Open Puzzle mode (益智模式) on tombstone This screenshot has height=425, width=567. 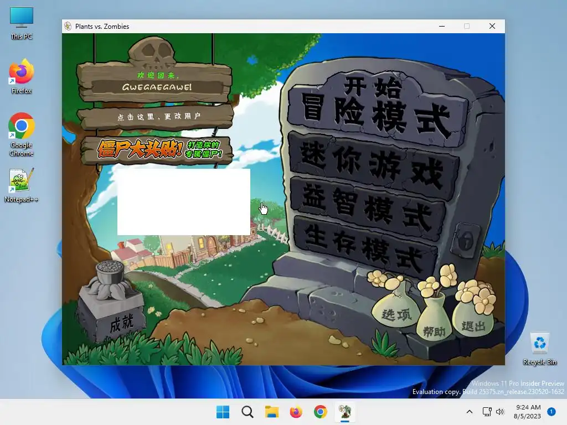click(x=367, y=208)
